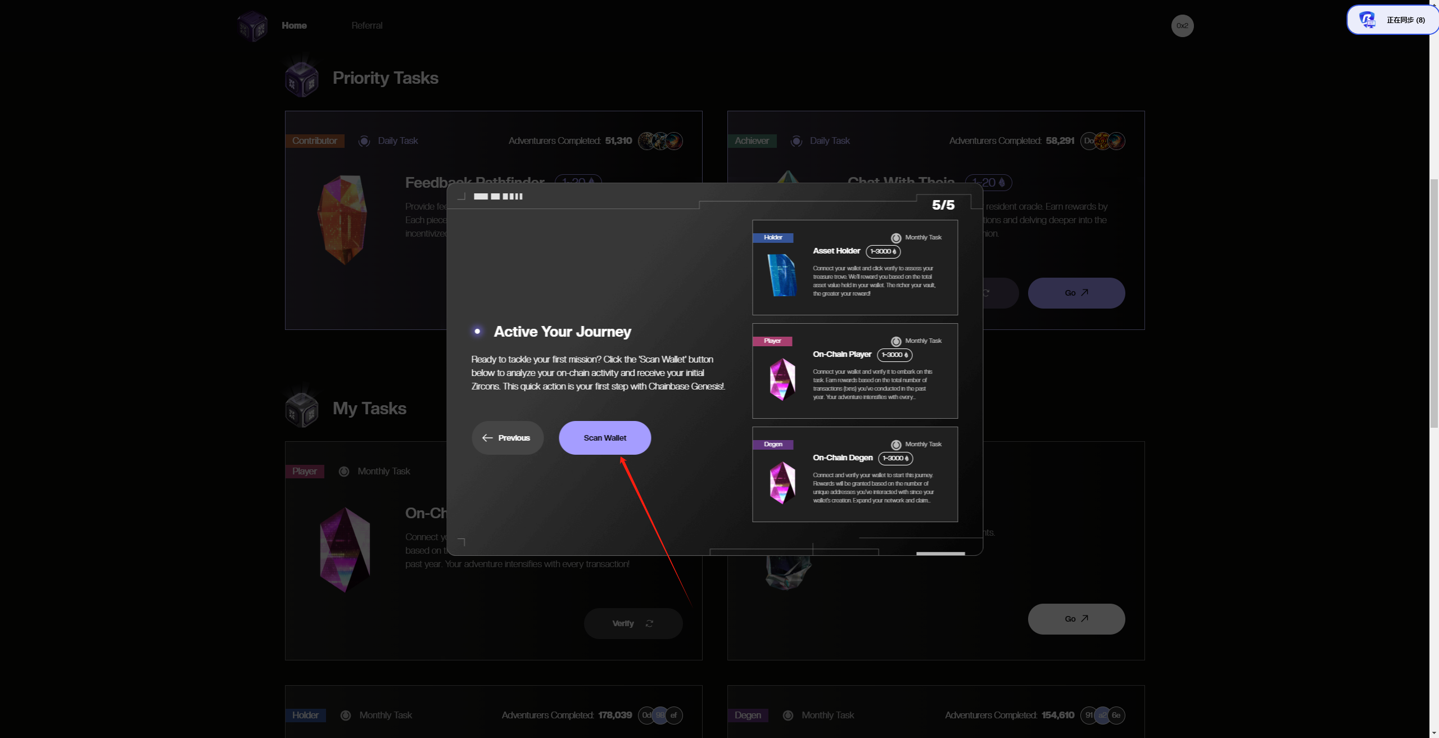
Task: Click the page vertical scrollbar thumb
Action: 1434,304
